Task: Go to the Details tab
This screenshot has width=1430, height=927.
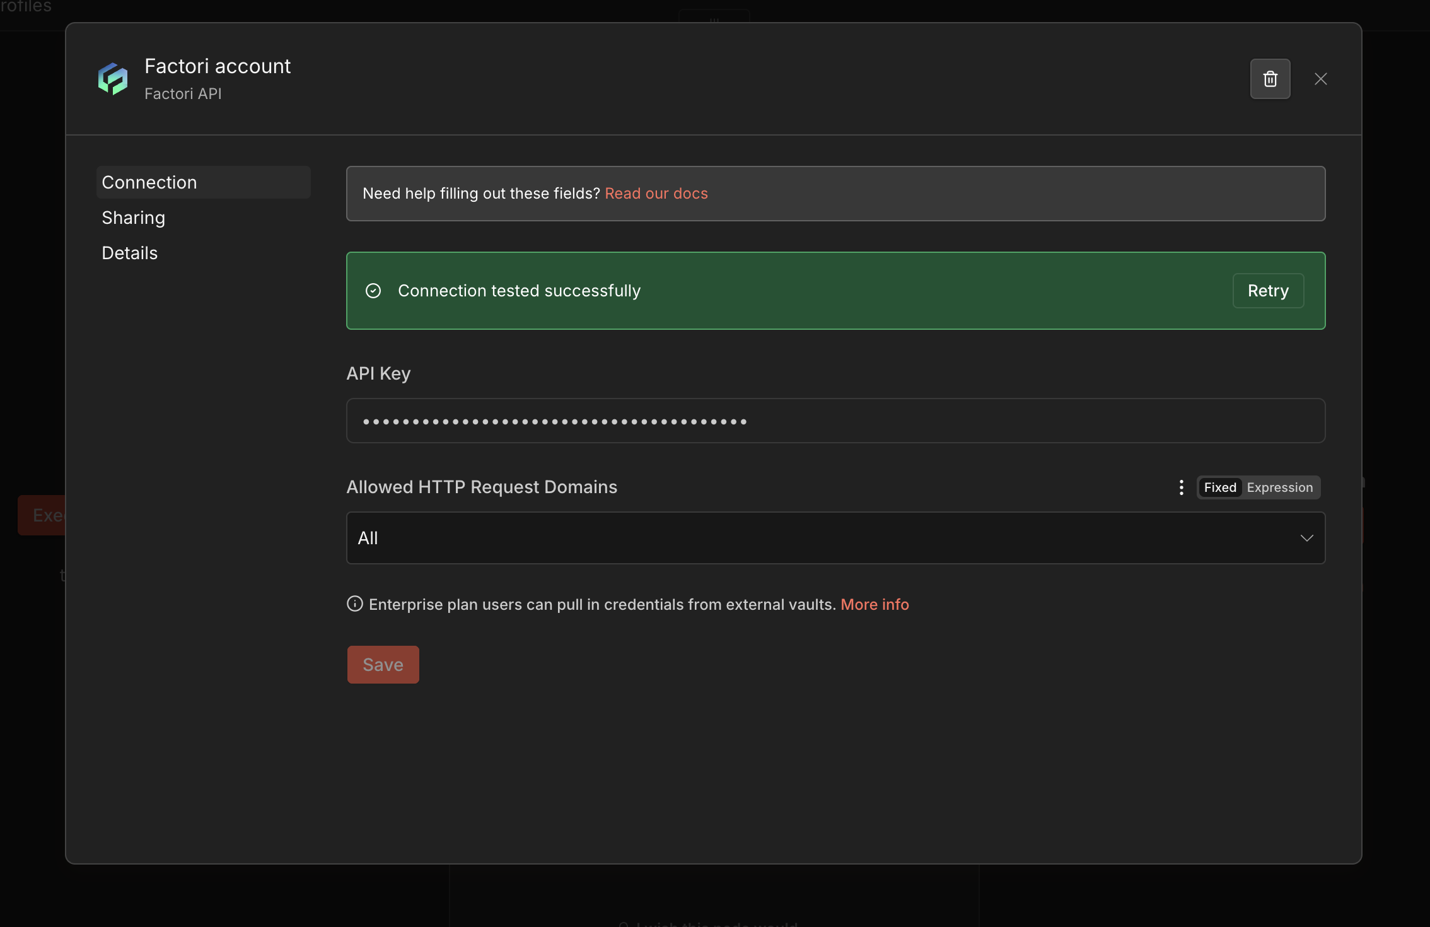Action: (130, 253)
